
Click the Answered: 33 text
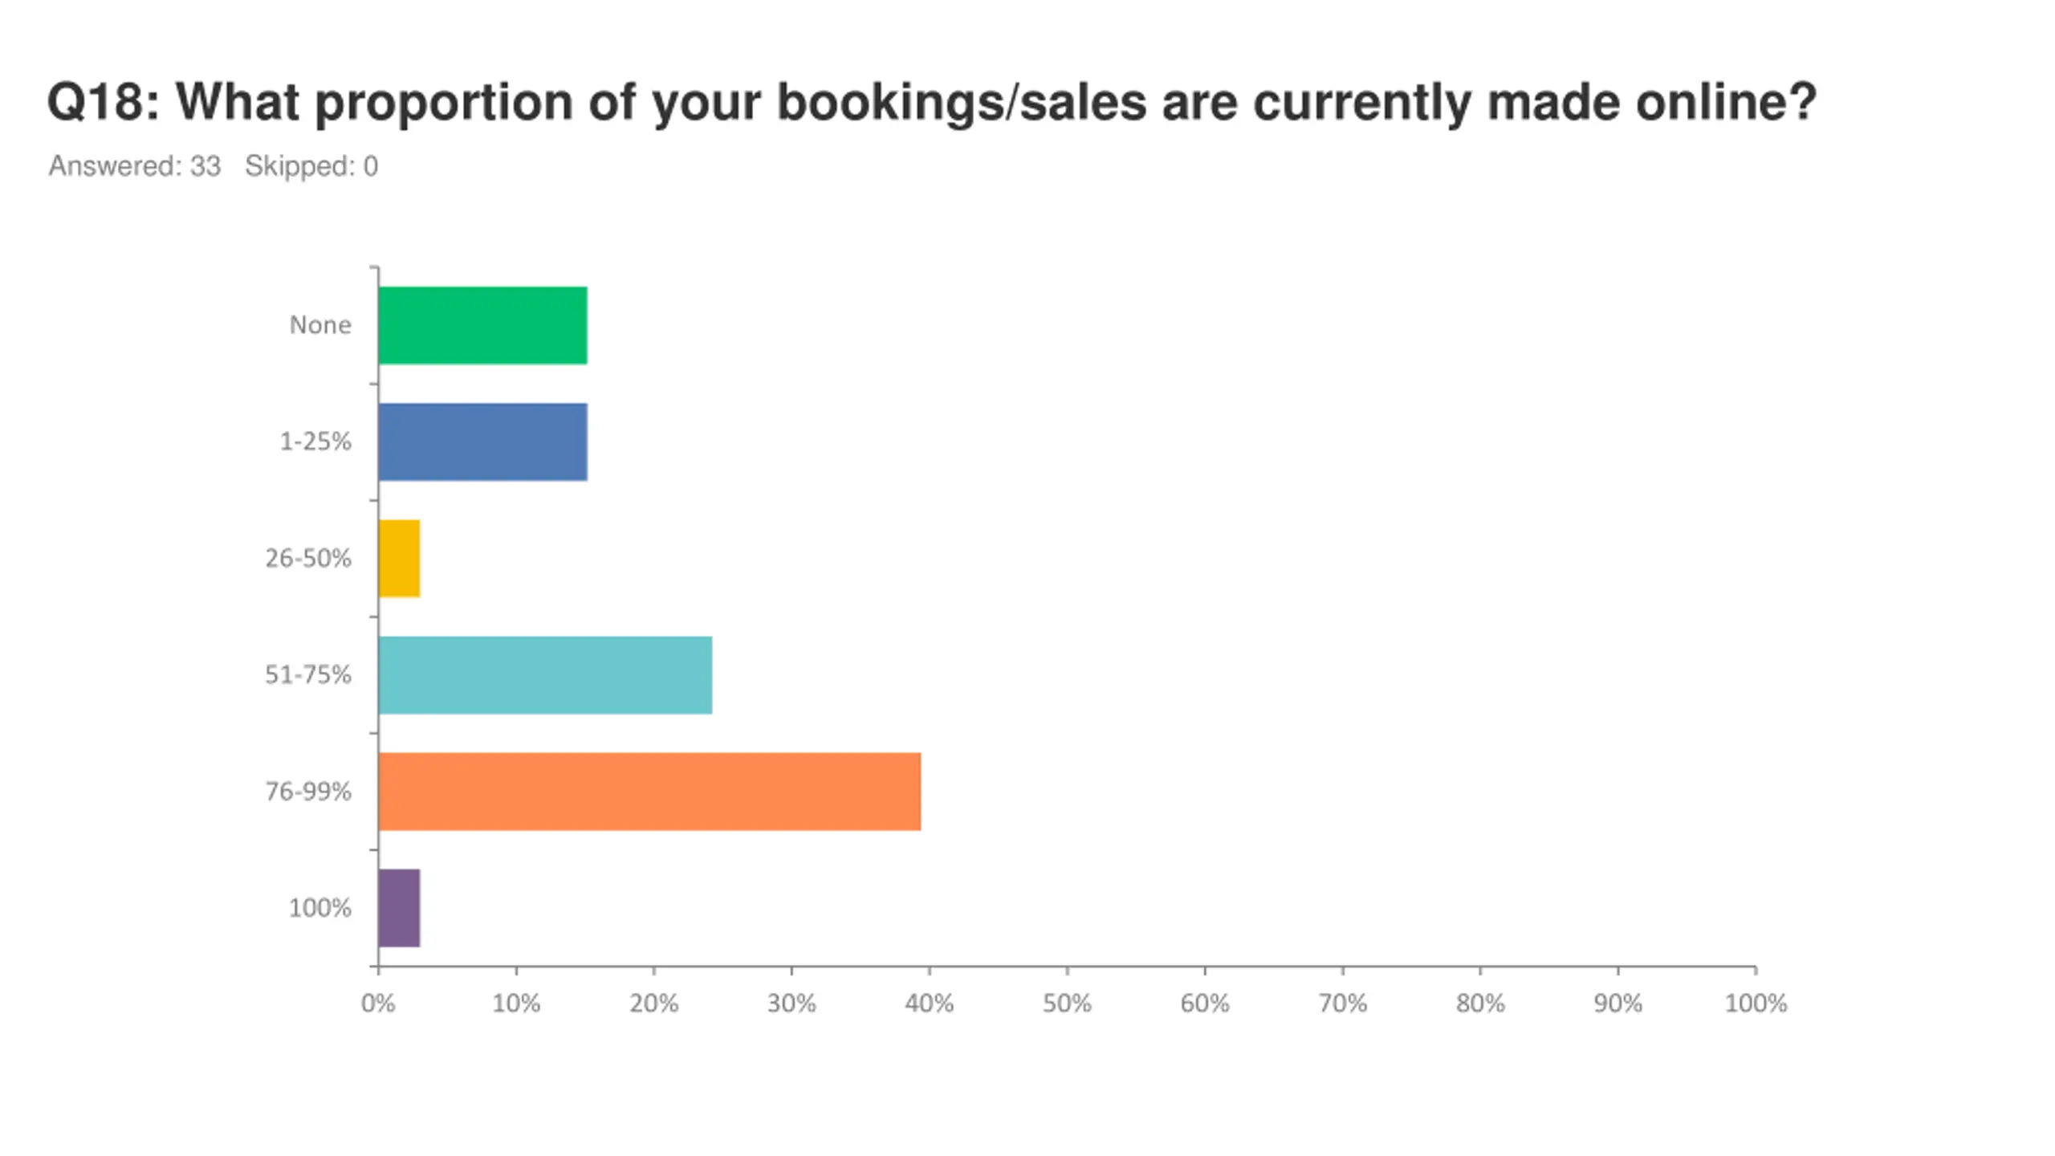click(x=134, y=166)
